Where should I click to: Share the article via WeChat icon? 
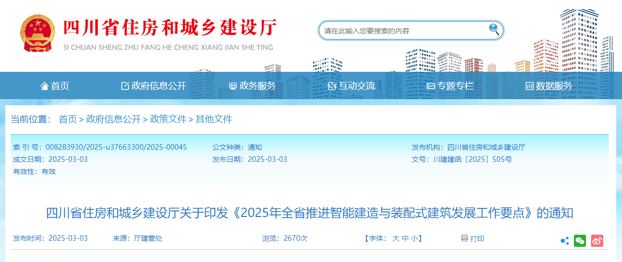(x=580, y=241)
